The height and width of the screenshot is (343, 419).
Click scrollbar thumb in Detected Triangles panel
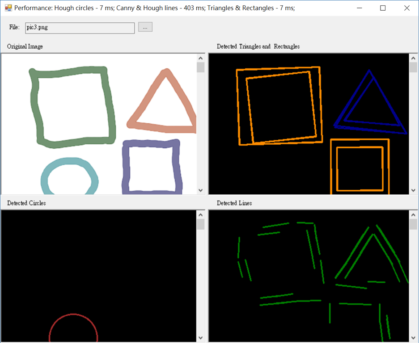tap(413, 67)
